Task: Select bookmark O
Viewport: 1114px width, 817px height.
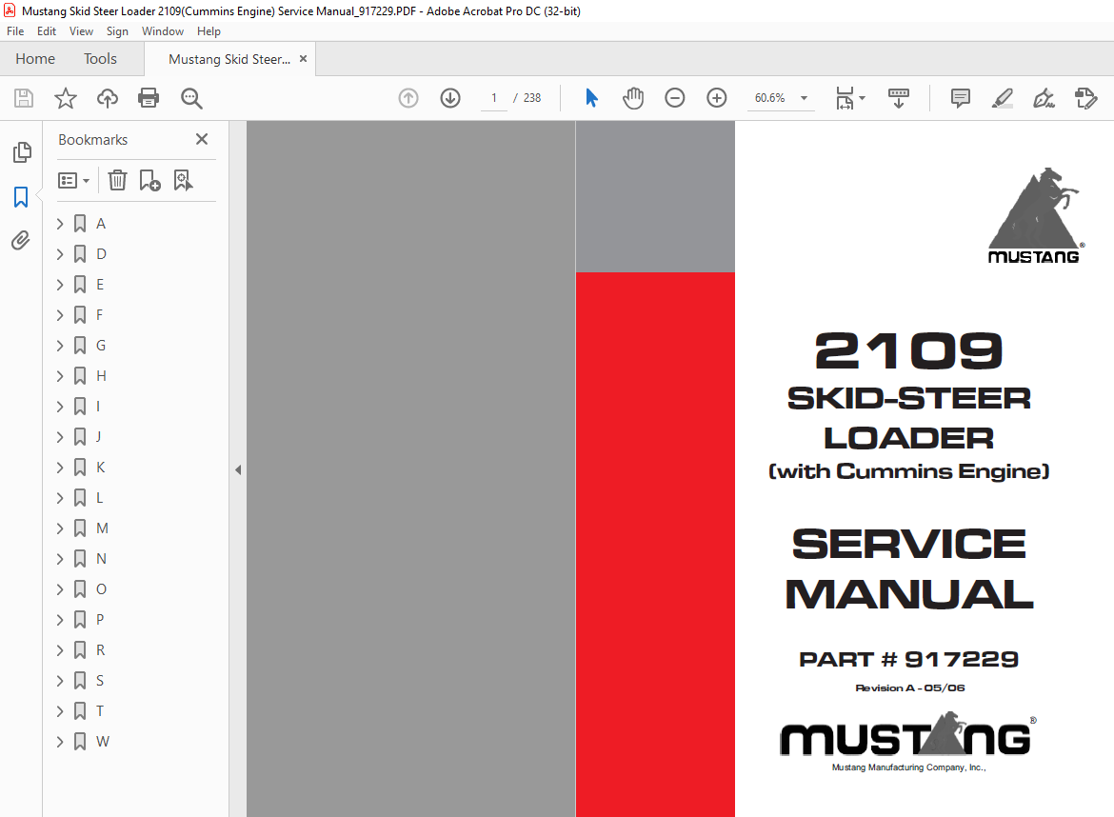Action: (102, 589)
